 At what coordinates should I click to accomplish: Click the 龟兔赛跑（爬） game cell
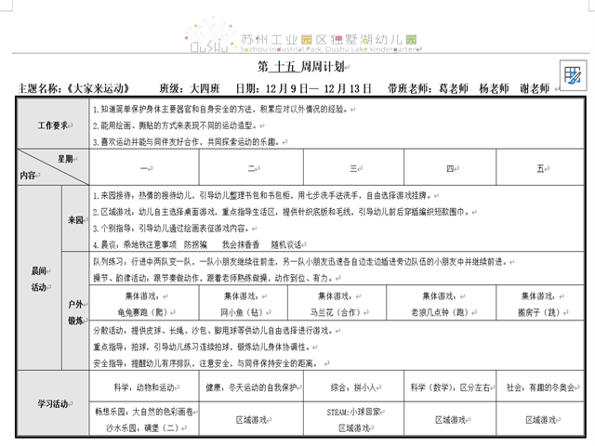coord(144,304)
